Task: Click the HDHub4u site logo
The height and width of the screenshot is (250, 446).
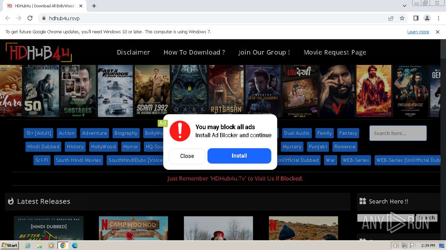Action: coord(38,52)
